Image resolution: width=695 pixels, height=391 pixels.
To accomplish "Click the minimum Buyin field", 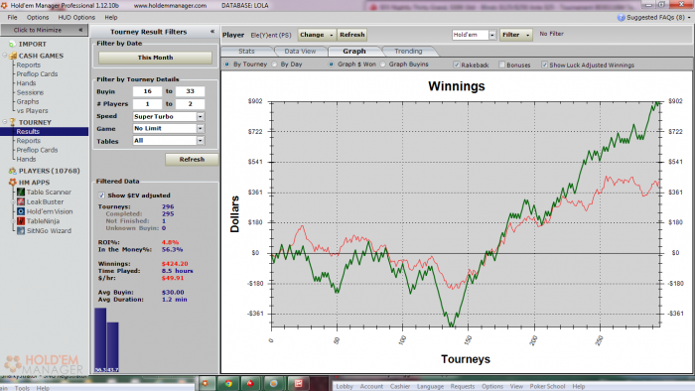I will tap(147, 91).
